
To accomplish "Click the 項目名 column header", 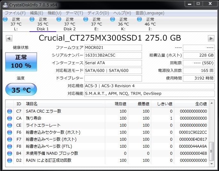I will (x=64, y=104).
